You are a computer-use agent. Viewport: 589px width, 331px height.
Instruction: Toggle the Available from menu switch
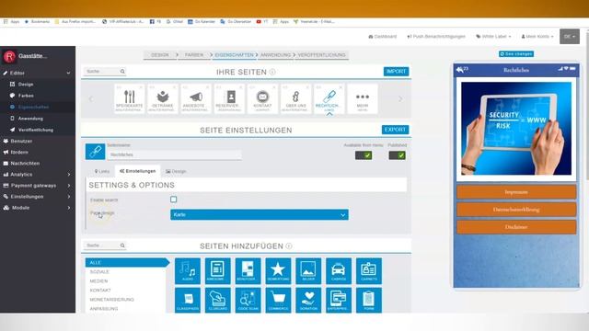click(364, 155)
